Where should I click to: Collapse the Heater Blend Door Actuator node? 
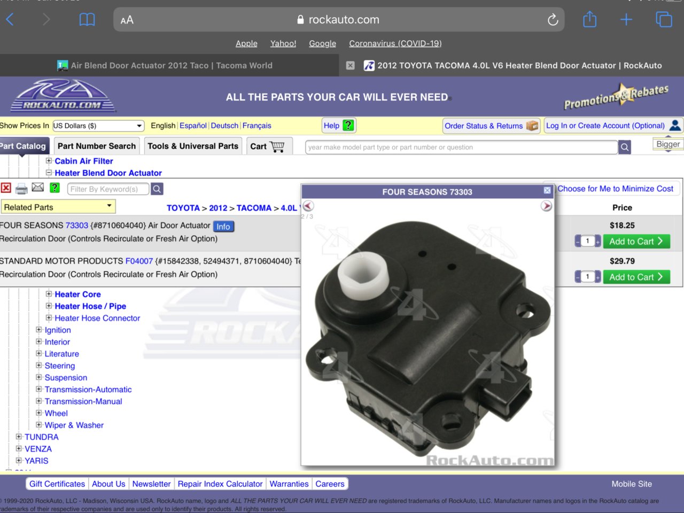[49, 173]
